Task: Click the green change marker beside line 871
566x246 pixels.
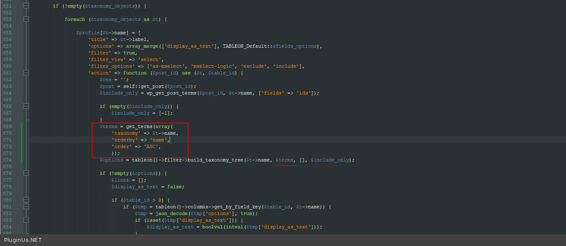Action: coord(21,140)
